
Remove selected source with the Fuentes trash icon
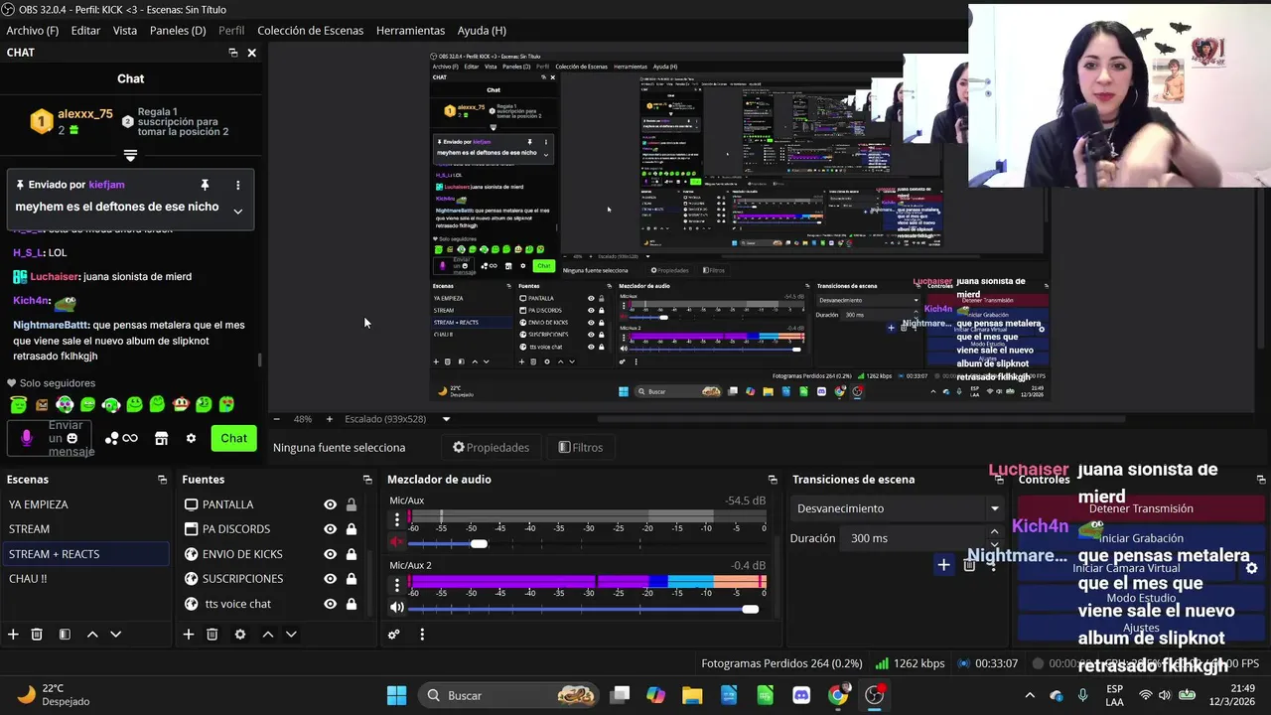click(212, 635)
